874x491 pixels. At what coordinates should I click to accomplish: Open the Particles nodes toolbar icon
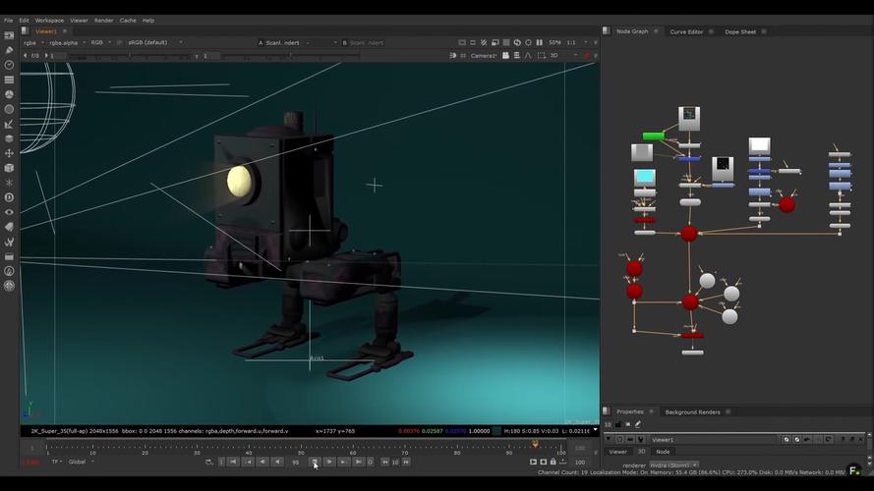[10, 183]
